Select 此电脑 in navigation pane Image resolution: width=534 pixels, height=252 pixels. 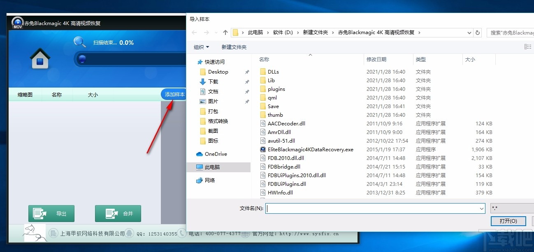(x=218, y=167)
